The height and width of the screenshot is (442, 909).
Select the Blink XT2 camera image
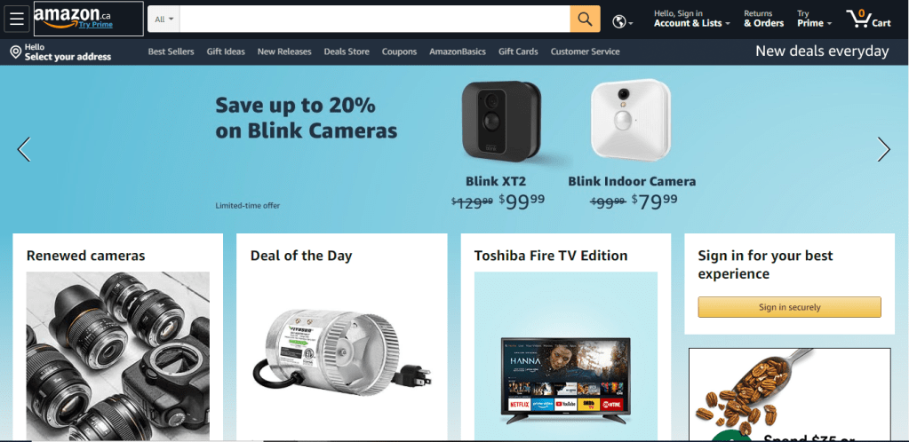click(501, 122)
